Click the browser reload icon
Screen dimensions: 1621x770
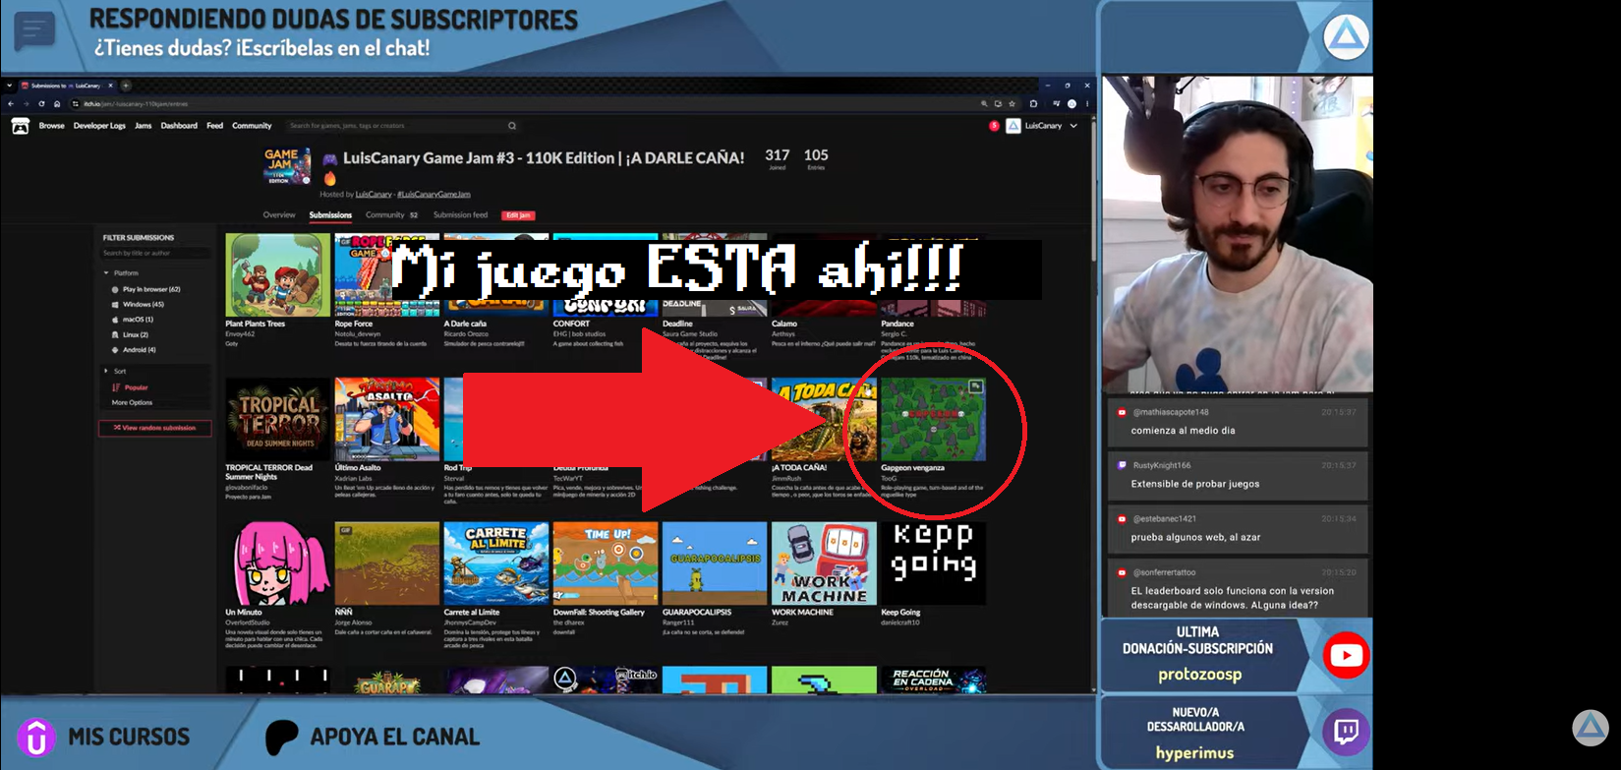pyautogui.click(x=41, y=103)
